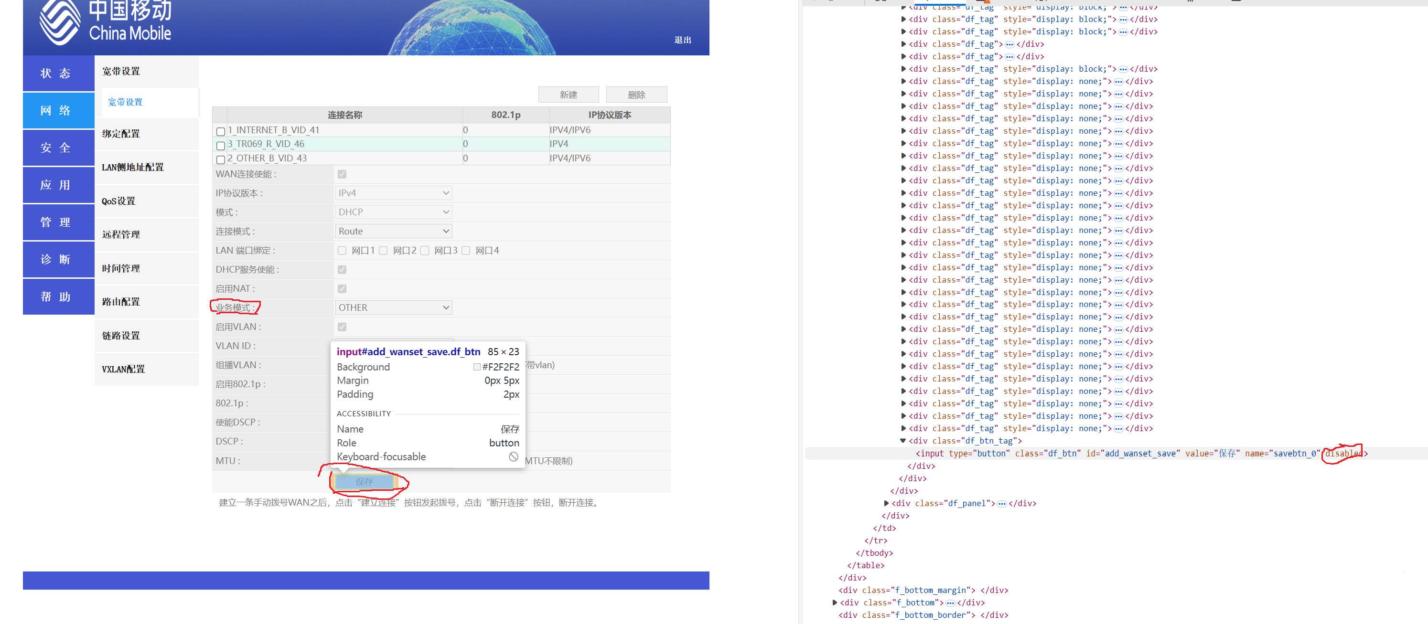Toggle the 网口1 LAN port checkbox
This screenshot has width=1428, height=624.
[342, 251]
